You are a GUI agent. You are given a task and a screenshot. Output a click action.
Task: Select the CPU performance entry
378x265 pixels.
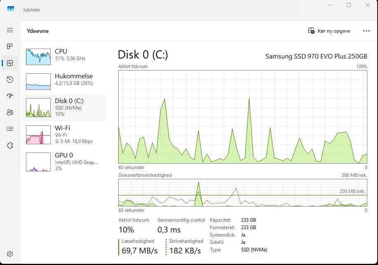click(64, 56)
